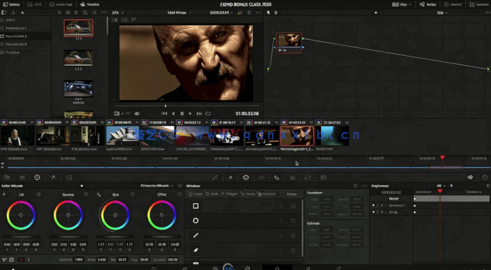This screenshot has height=270, width=491.
Task: Jump to first frame in viewer
Action: pos(164,114)
